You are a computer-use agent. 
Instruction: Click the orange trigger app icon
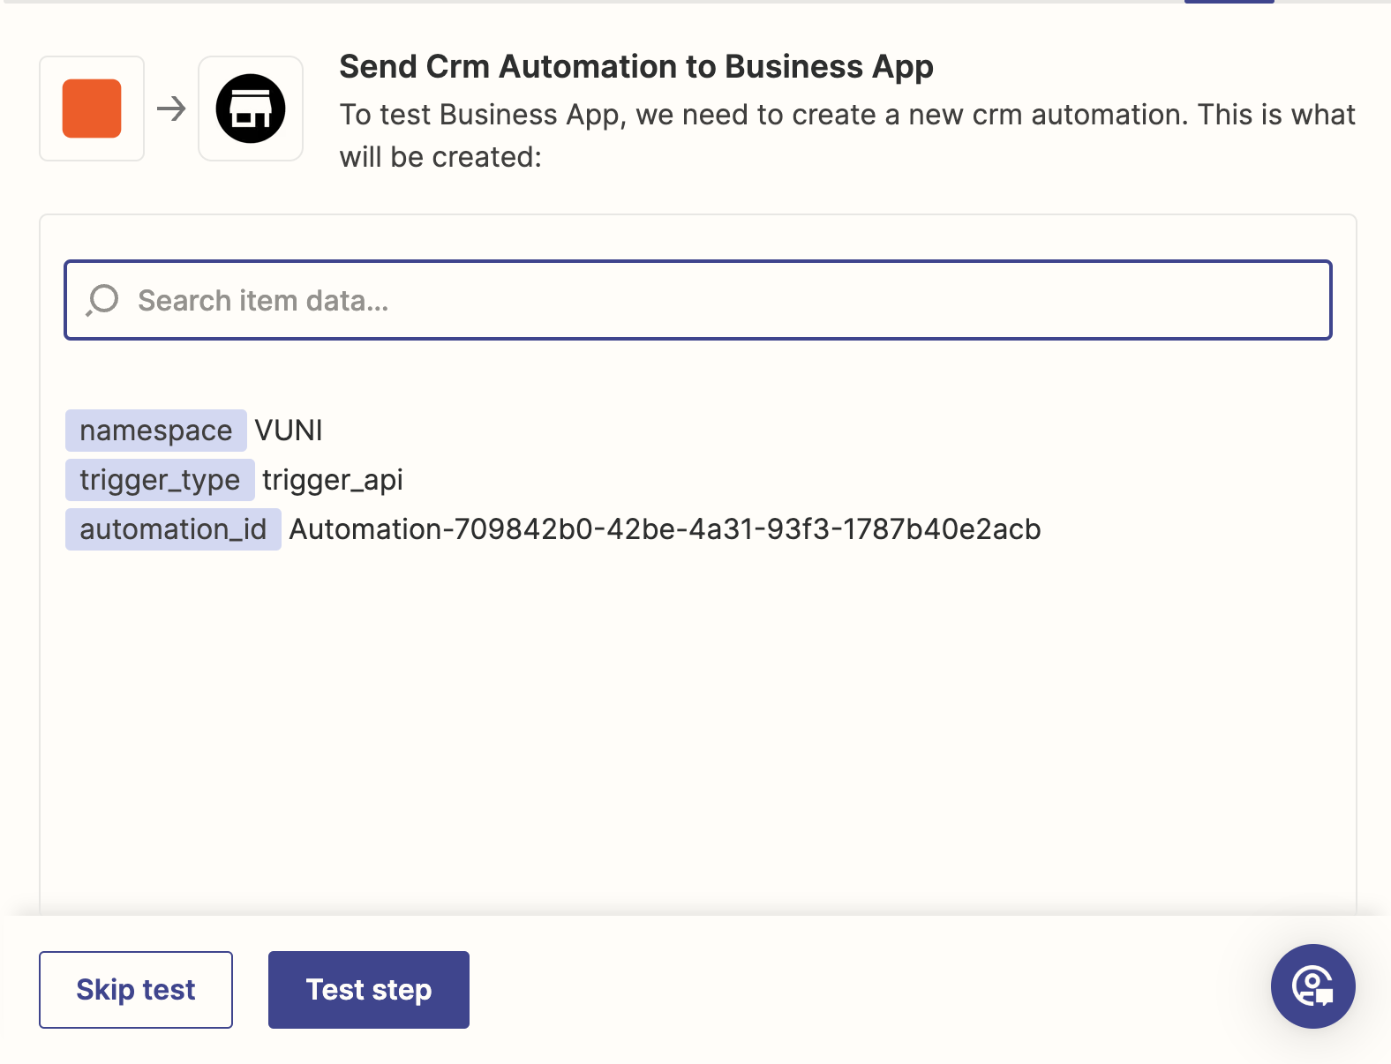[92, 109]
